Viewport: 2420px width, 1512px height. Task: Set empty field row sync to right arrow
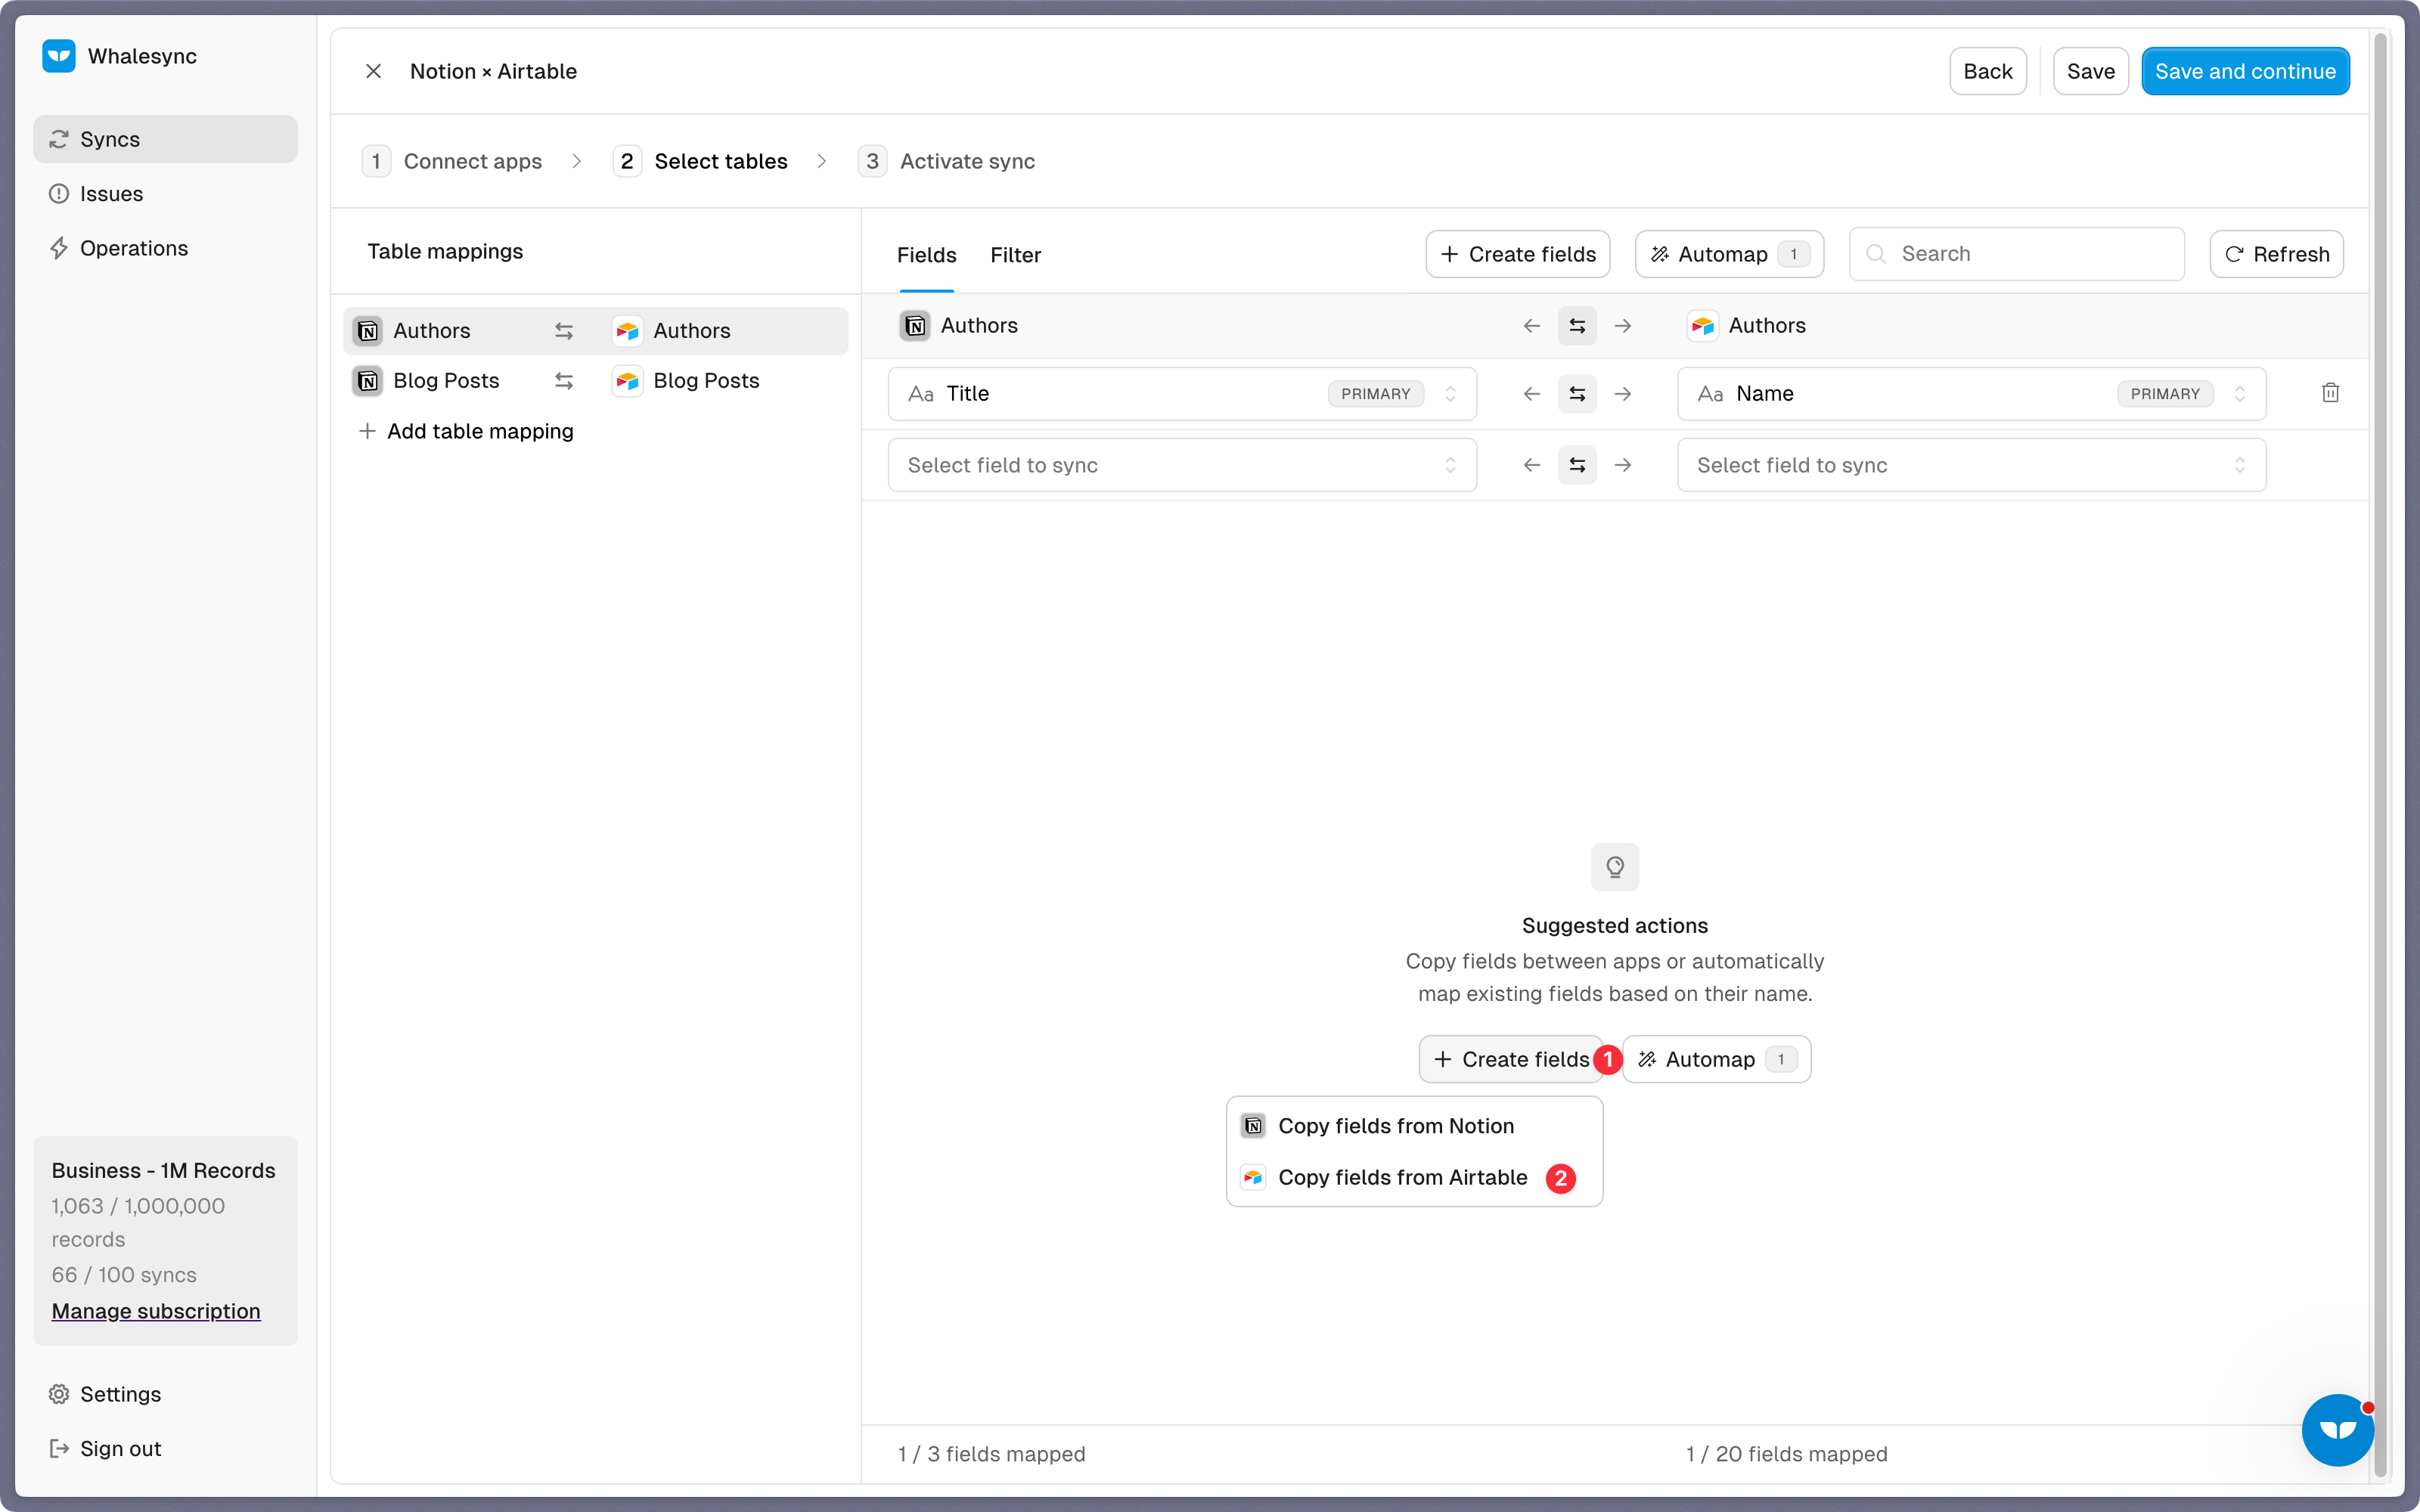1623,465
